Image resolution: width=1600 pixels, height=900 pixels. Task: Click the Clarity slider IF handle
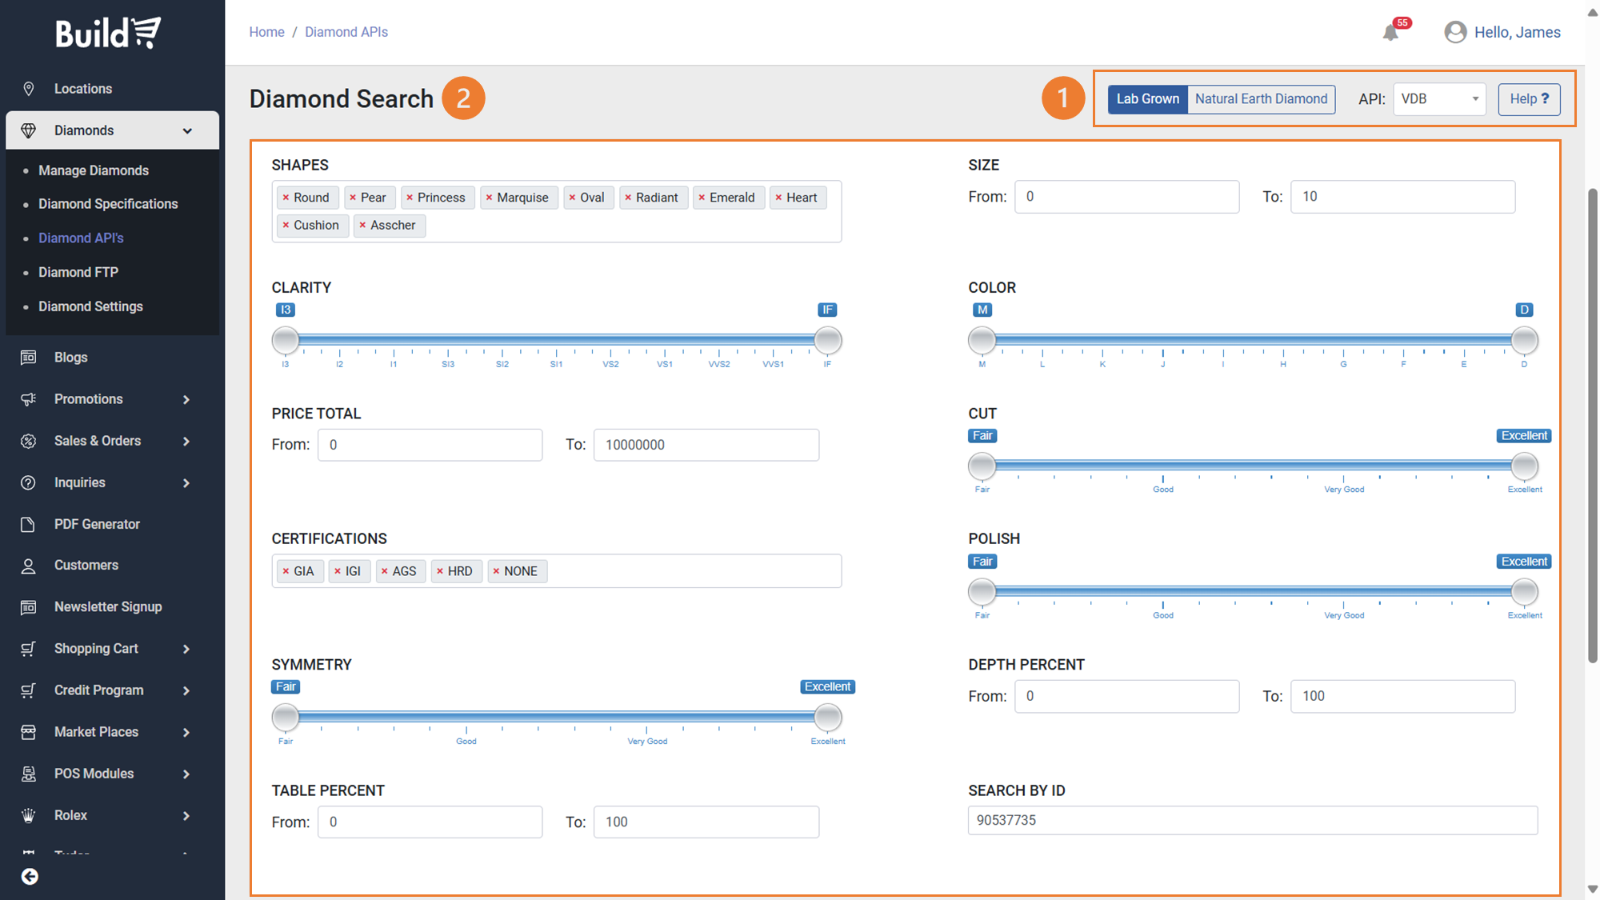pos(827,340)
